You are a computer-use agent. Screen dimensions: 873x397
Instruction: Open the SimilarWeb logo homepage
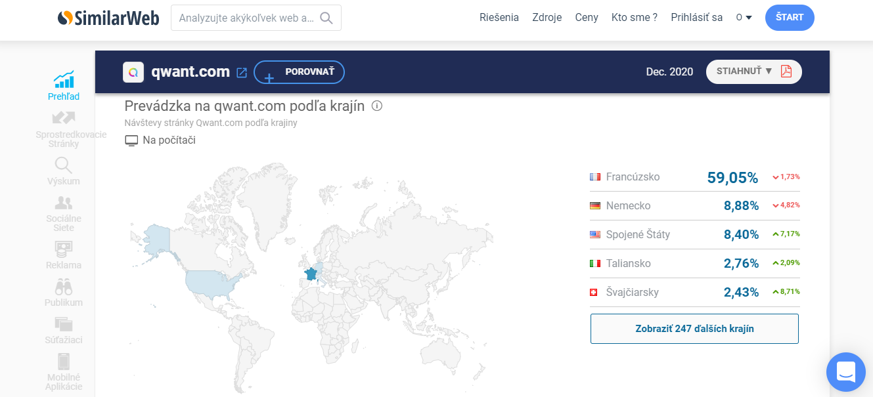coord(108,18)
